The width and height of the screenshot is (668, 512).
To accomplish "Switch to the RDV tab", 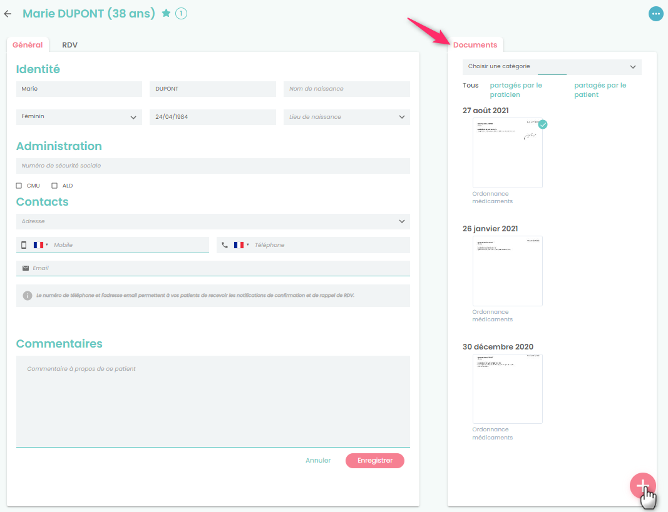I will [x=69, y=45].
